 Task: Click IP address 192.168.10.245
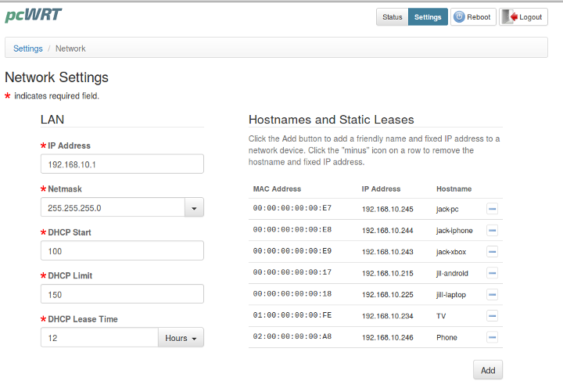click(387, 209)
